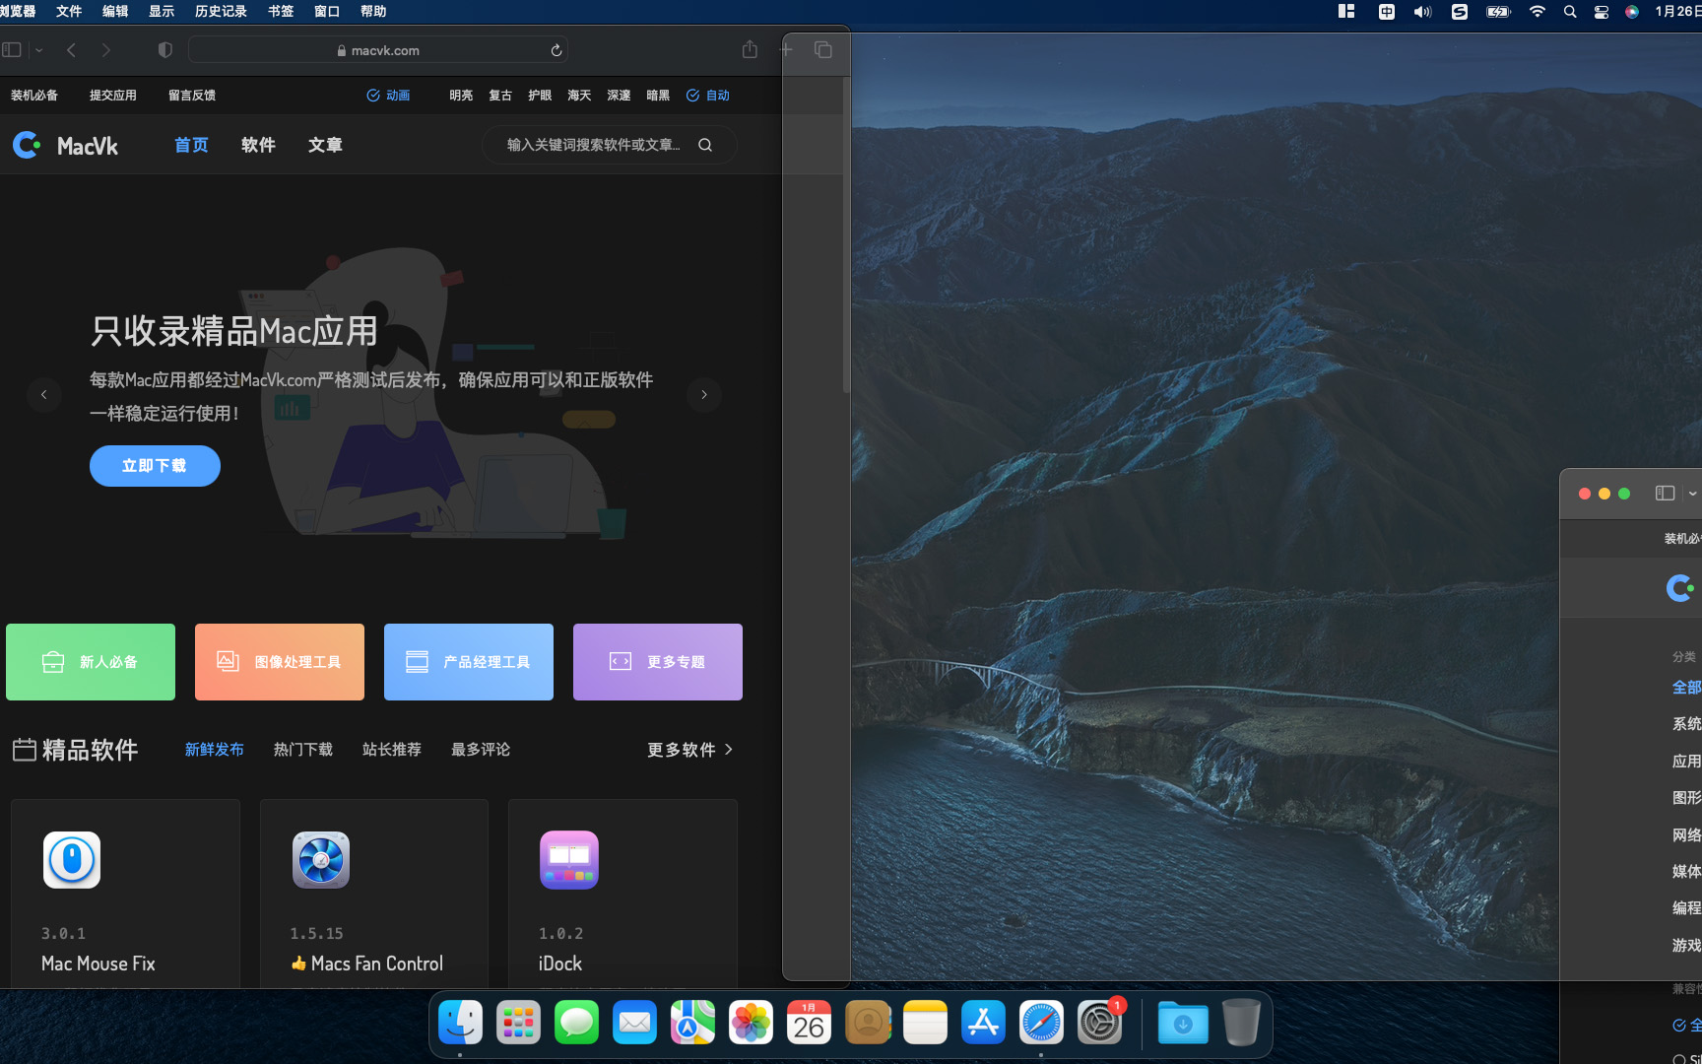Open the 图像处理工具 category card

[x=279, y=661]
